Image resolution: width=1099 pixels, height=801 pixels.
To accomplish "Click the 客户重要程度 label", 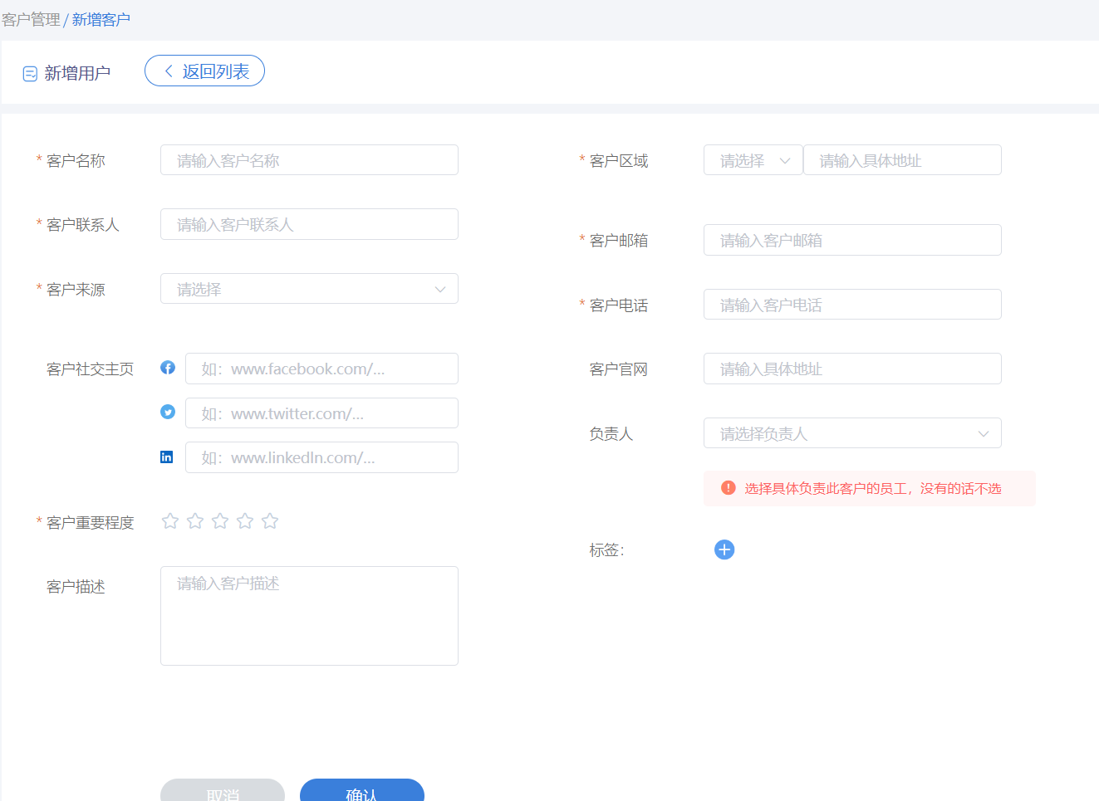I will point(90,522).
